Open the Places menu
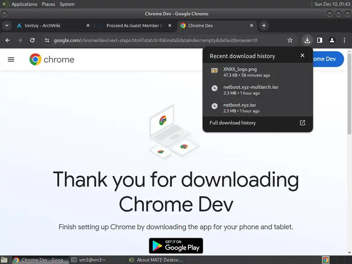This screenshot has width=352, height=264. tap(48, 4)
